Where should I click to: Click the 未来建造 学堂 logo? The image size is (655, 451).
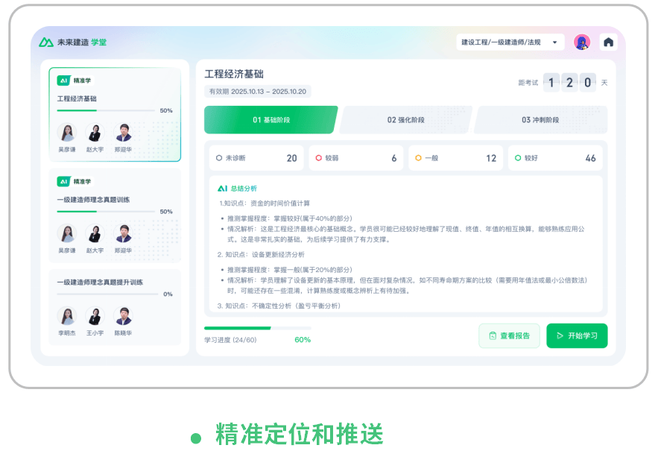pyautogui.click(x=73, y=42)
